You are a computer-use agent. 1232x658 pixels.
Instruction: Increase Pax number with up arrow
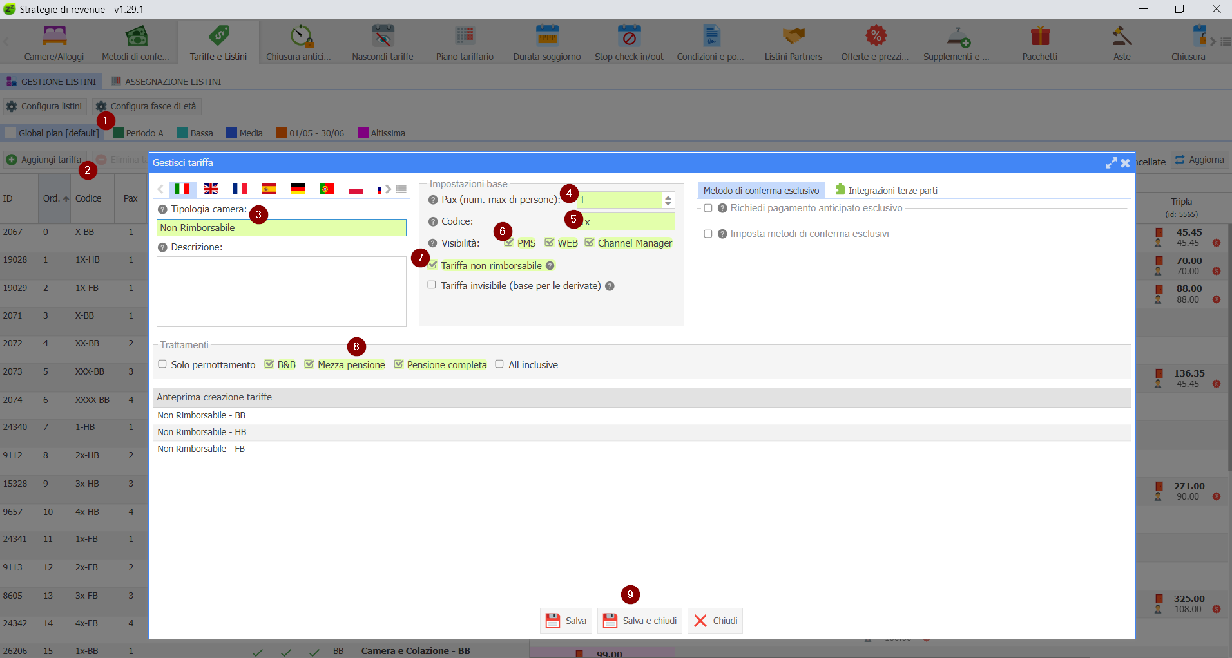pos(668,197)
